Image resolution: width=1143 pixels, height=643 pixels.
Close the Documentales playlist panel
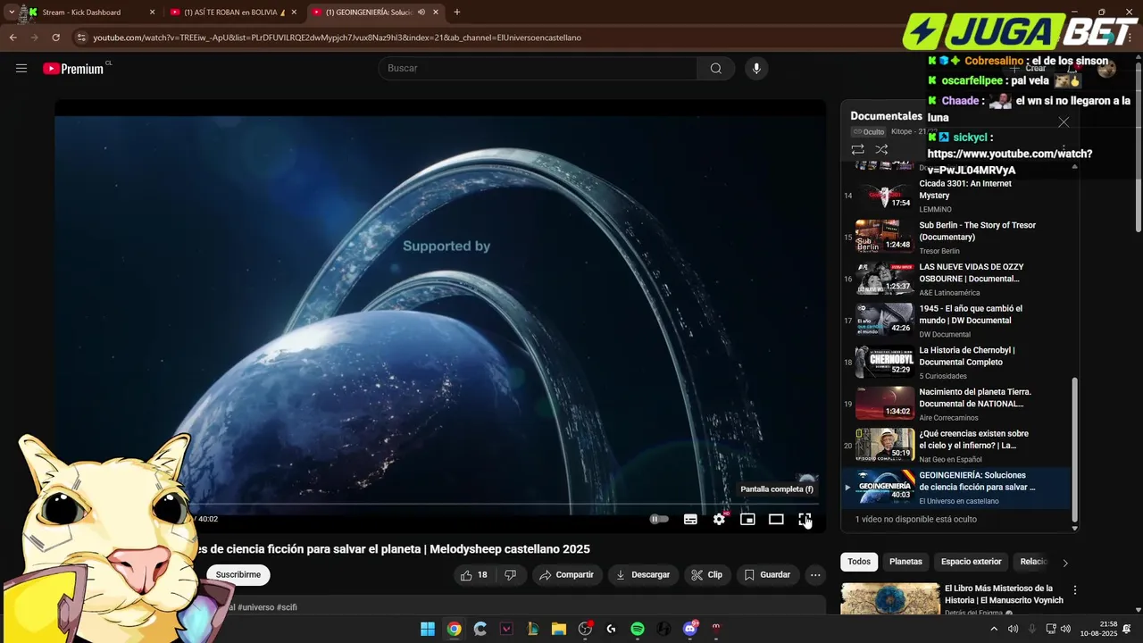pyautogui.click(x=1064, y=122)
